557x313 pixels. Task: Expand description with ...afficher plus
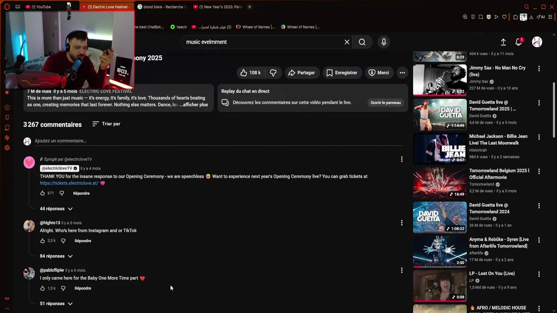[193, 105]
